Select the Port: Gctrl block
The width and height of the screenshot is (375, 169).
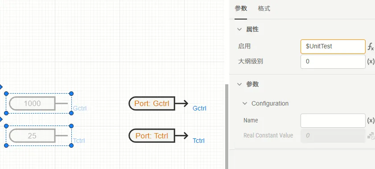tap(152, 103)
